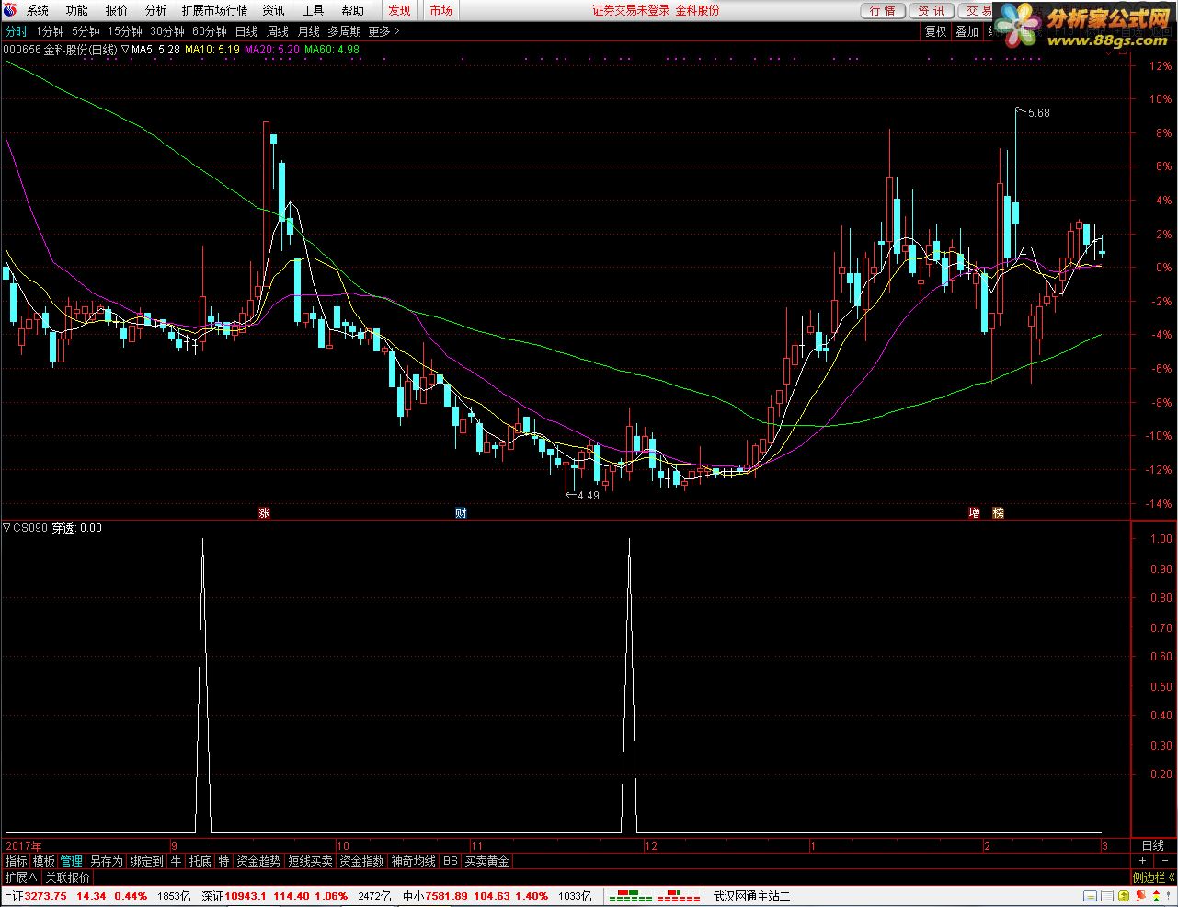Click the 深证 index value 10943.1
Viewport: 1178px width, 907px height.
pos(246,896)
